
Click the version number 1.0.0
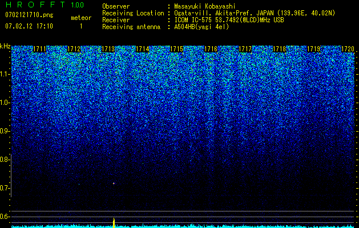pos(78,5)
